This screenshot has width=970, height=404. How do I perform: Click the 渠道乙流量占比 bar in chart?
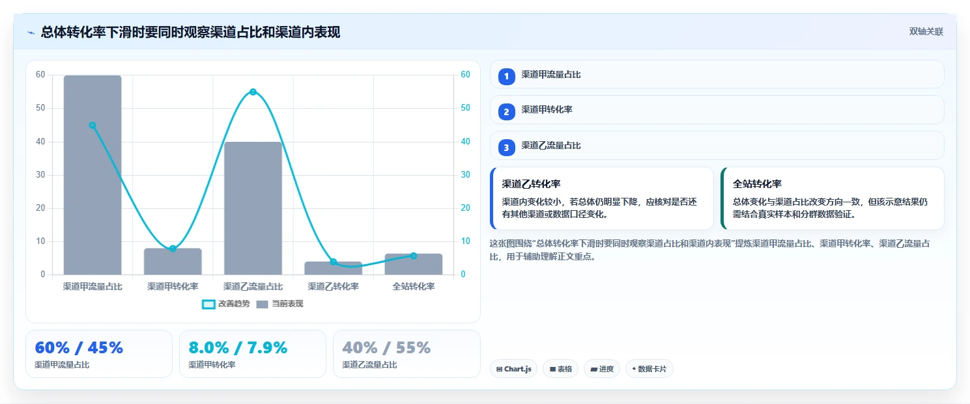tap(253, 208)
